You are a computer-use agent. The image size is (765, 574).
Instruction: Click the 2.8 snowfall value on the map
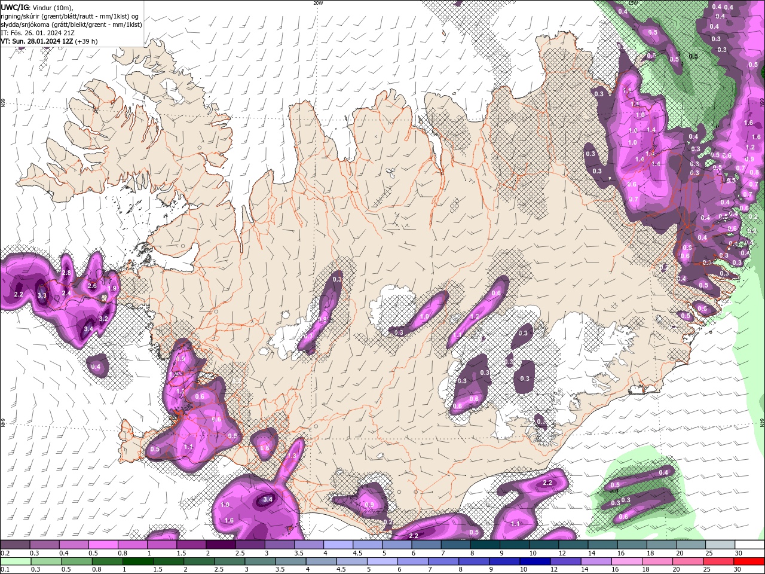pos(66,273)
